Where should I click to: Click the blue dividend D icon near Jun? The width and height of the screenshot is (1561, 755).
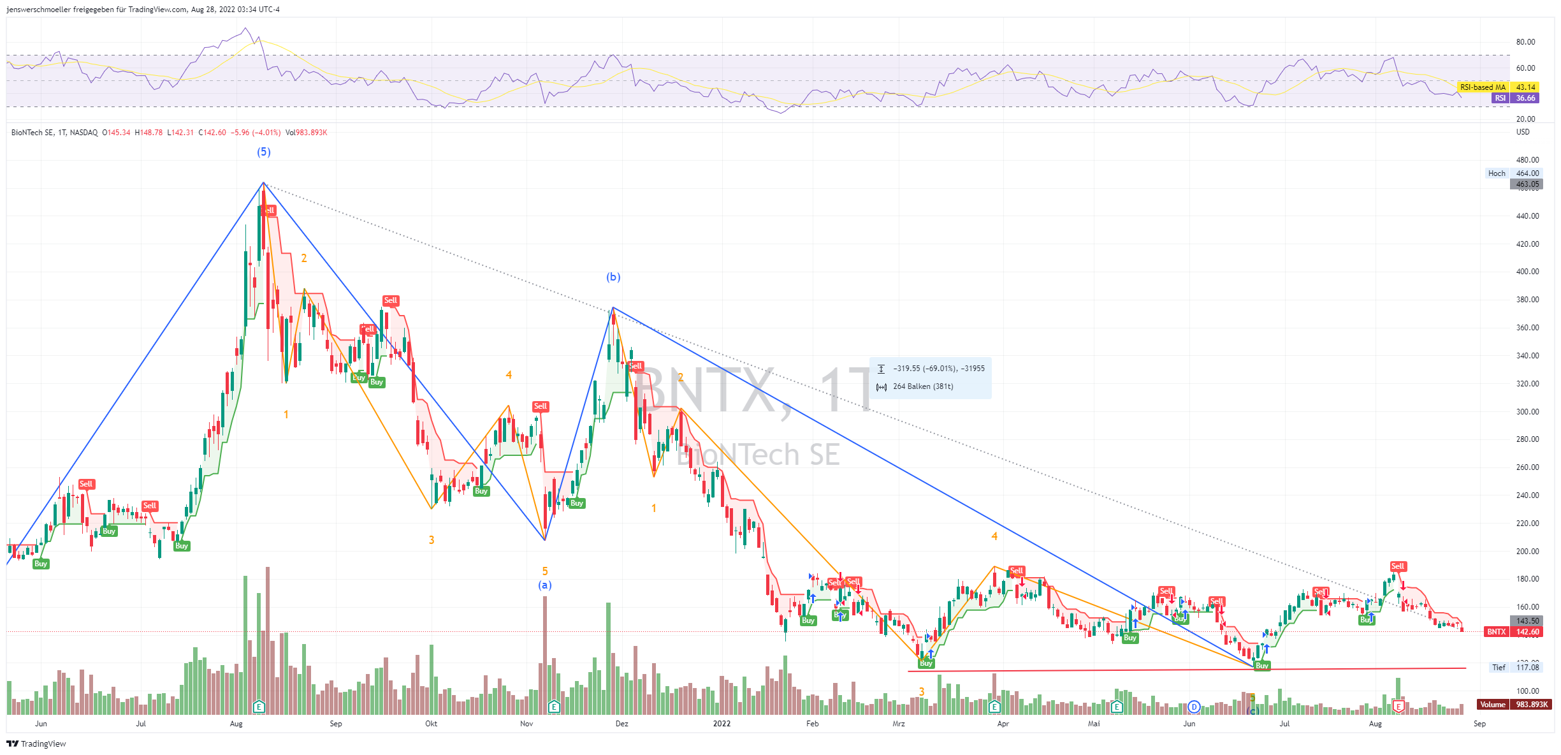[x=1194, y=707]
